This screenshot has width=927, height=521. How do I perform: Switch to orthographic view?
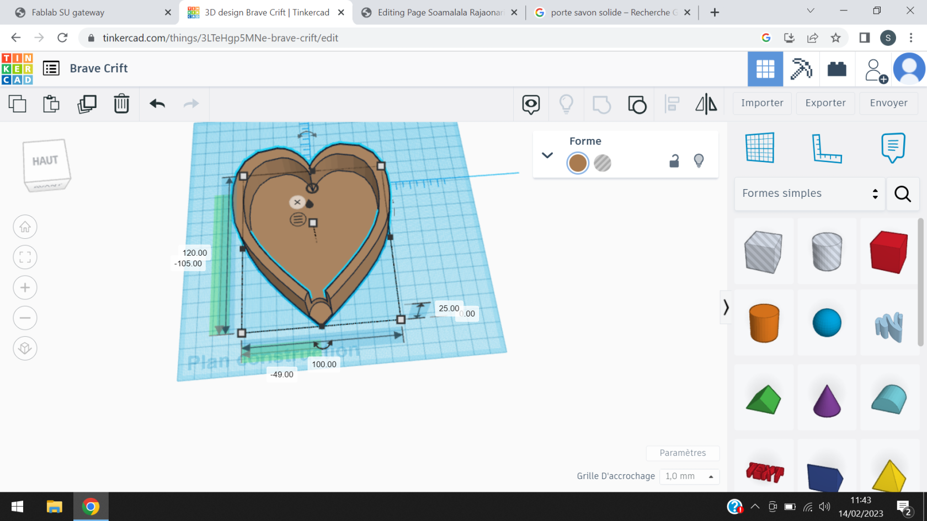point(25,348)
